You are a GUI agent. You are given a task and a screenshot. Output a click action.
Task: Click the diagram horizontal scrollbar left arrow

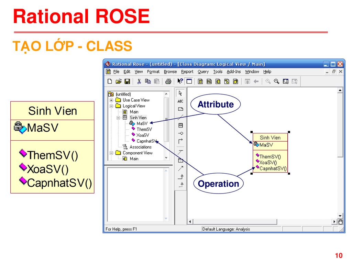190,222
